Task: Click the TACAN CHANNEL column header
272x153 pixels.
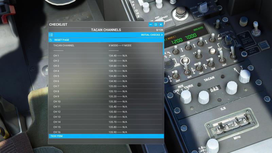Action: click(x=64, y=46)
